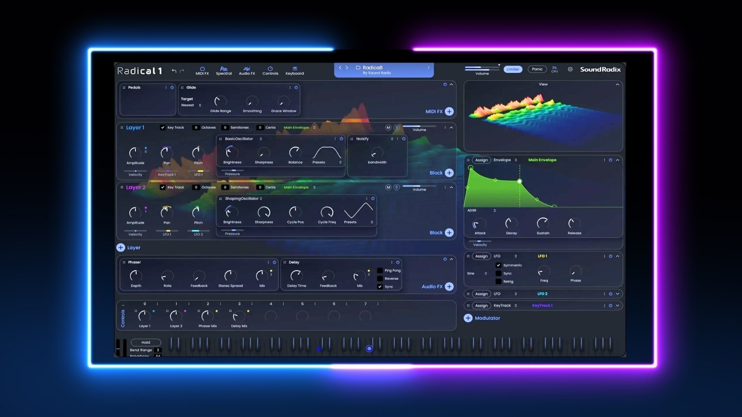This screenshot has height=417, width=742.
Task: Go to previous preset arrow
Action: 340,68
